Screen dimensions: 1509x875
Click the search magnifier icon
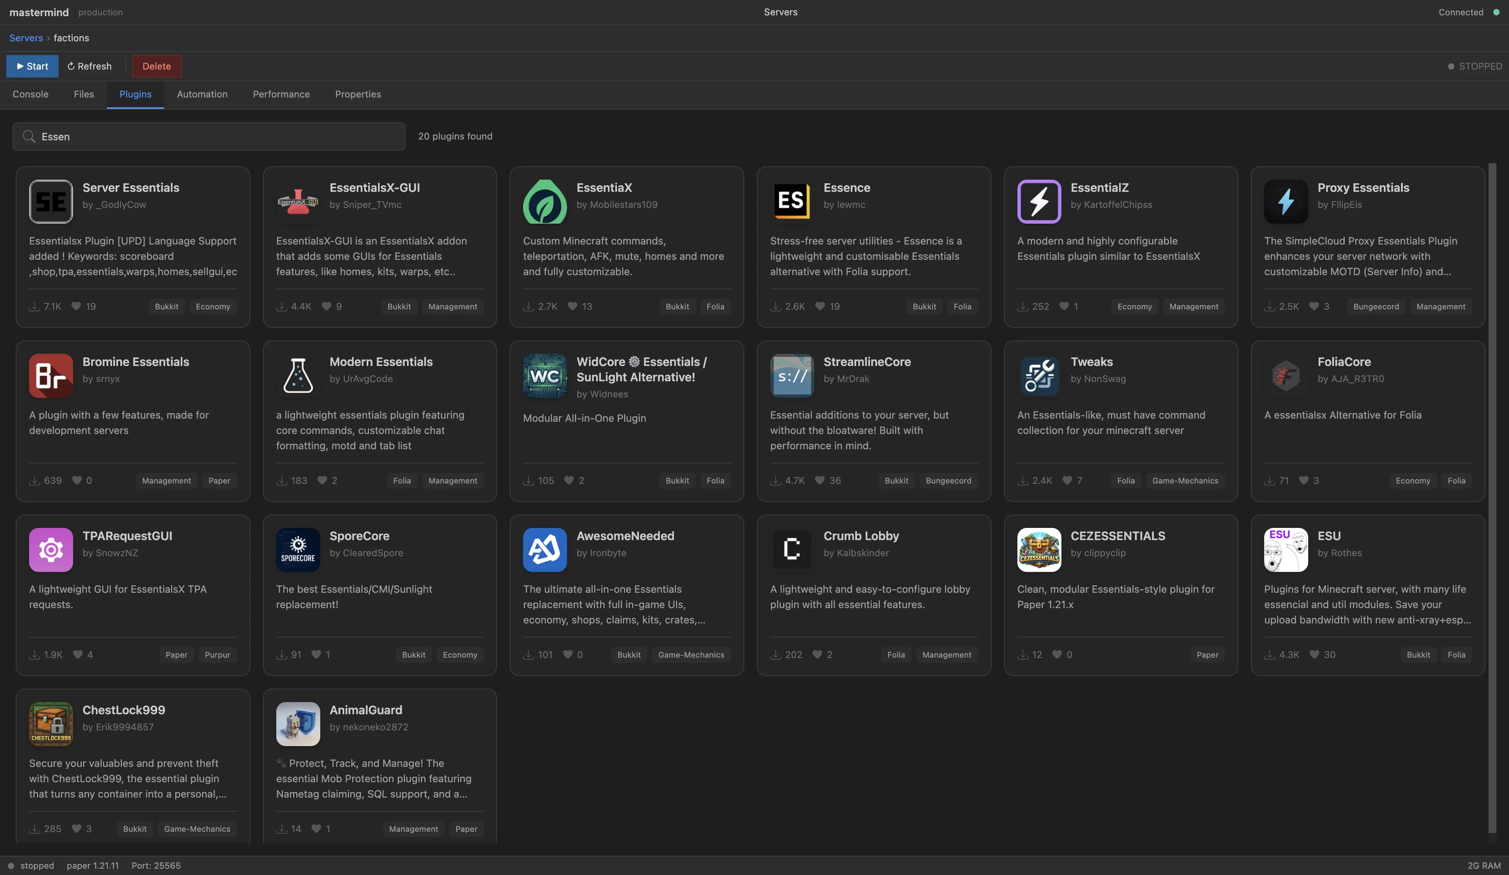coord(29,136)
